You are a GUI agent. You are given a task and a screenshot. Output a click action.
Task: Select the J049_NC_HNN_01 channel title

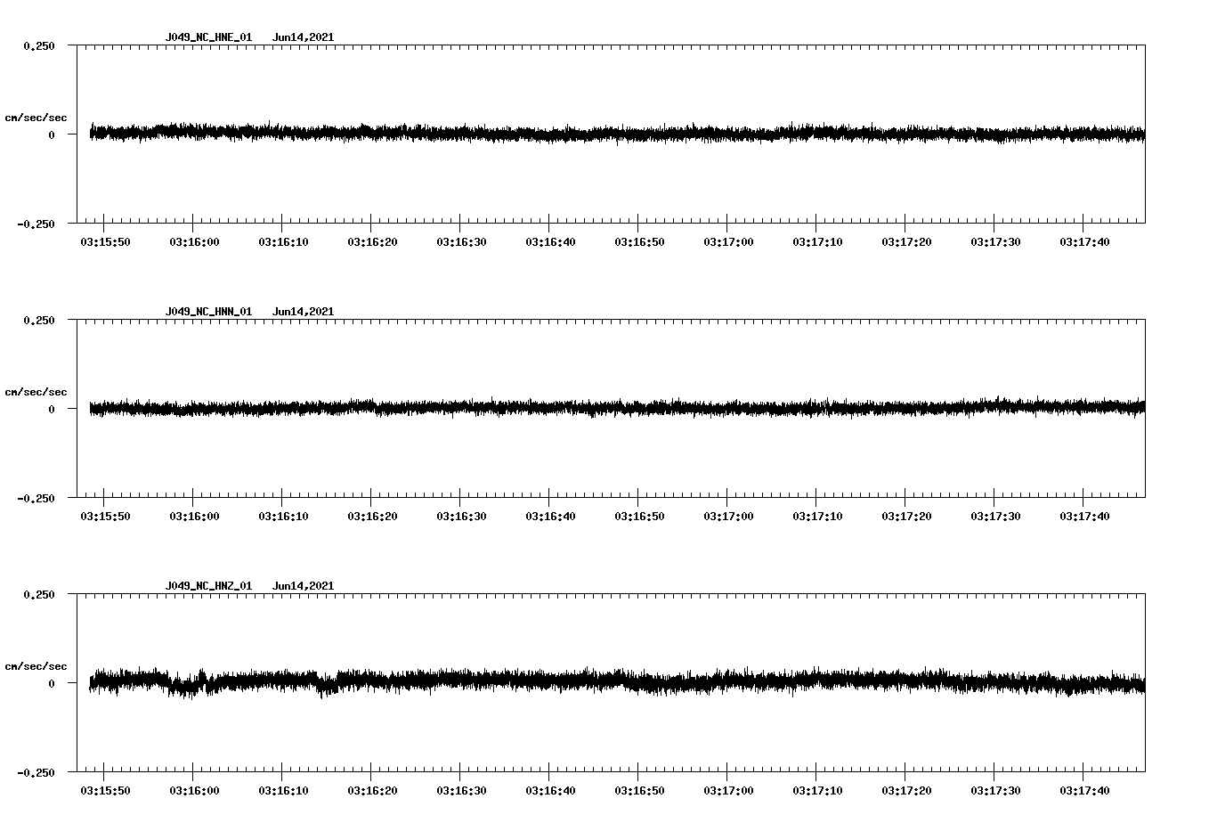tap(208, 312)
